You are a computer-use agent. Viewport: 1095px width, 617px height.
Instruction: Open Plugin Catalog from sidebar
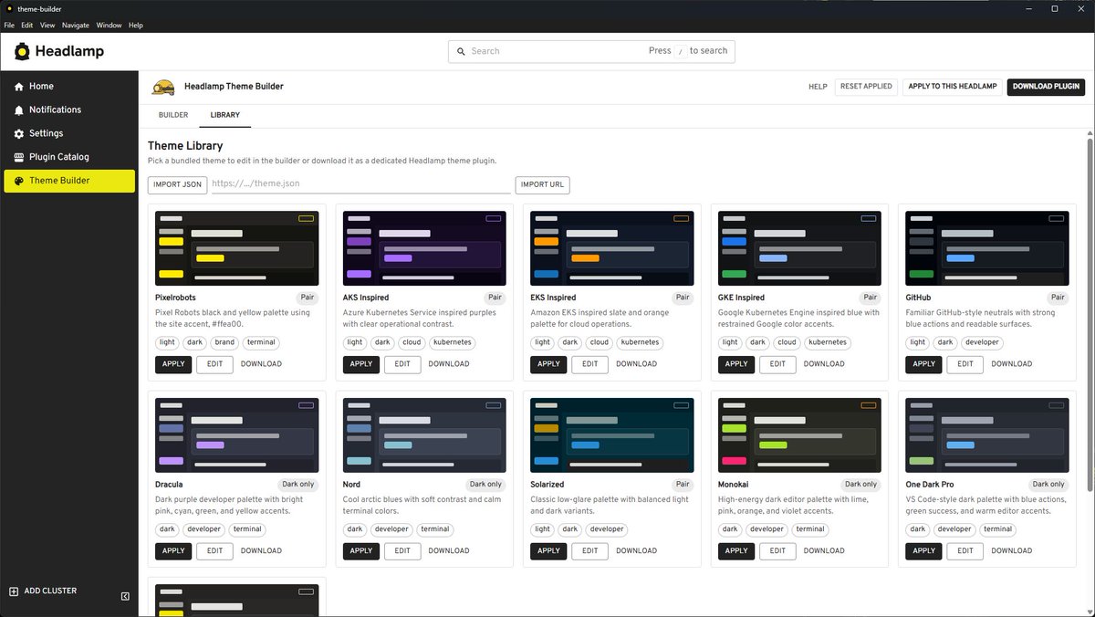(69, 157)
